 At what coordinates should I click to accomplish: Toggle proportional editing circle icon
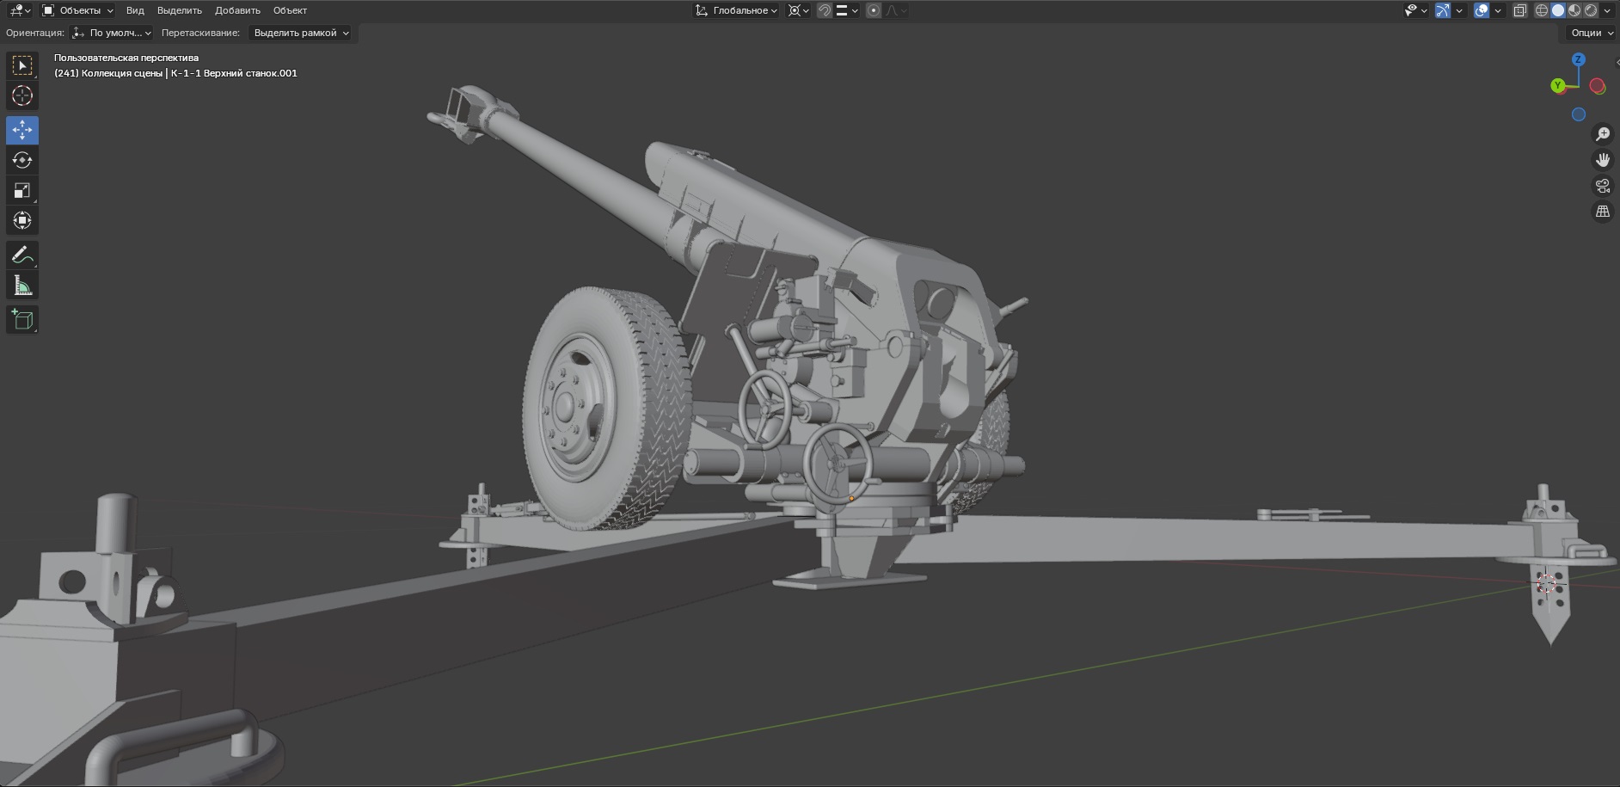point(874,10)
